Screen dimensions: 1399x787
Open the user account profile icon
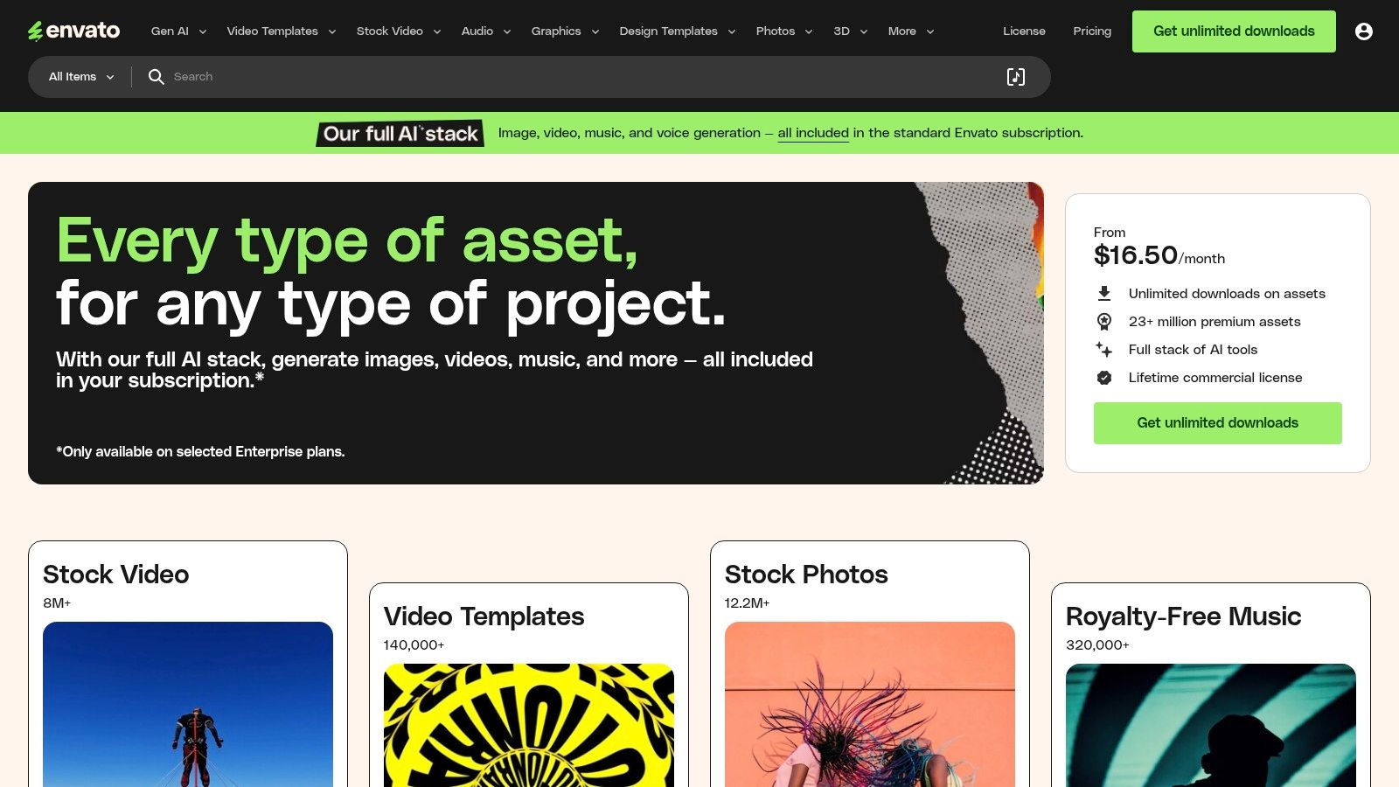(1365, 31)
